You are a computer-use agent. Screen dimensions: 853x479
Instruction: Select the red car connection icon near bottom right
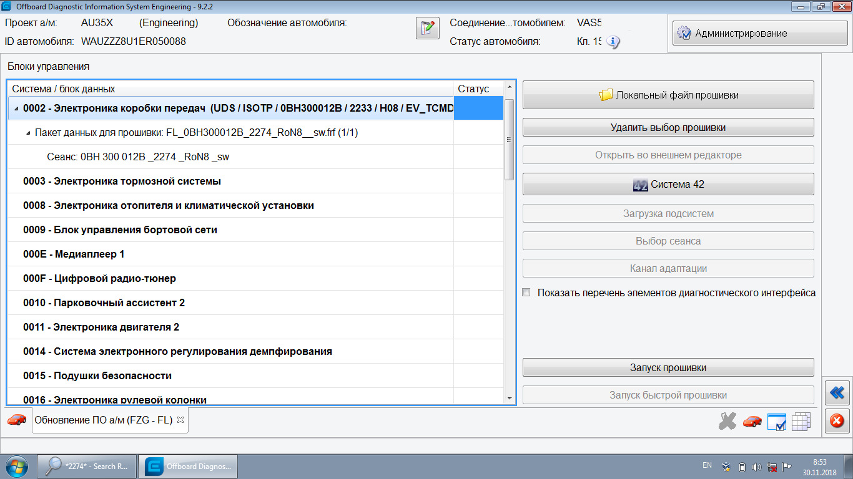751,421
